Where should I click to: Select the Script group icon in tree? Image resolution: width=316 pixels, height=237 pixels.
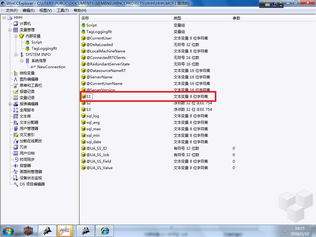[27, 42]
